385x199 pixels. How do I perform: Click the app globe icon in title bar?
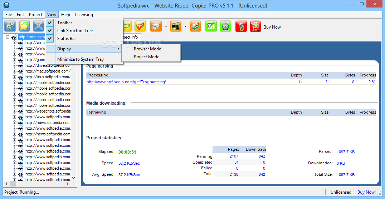(7, 5)
